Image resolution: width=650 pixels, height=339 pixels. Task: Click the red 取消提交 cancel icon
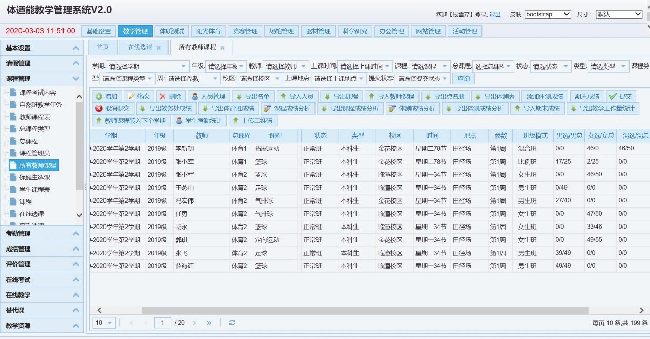pyautogui.click(x=99, y=108)
